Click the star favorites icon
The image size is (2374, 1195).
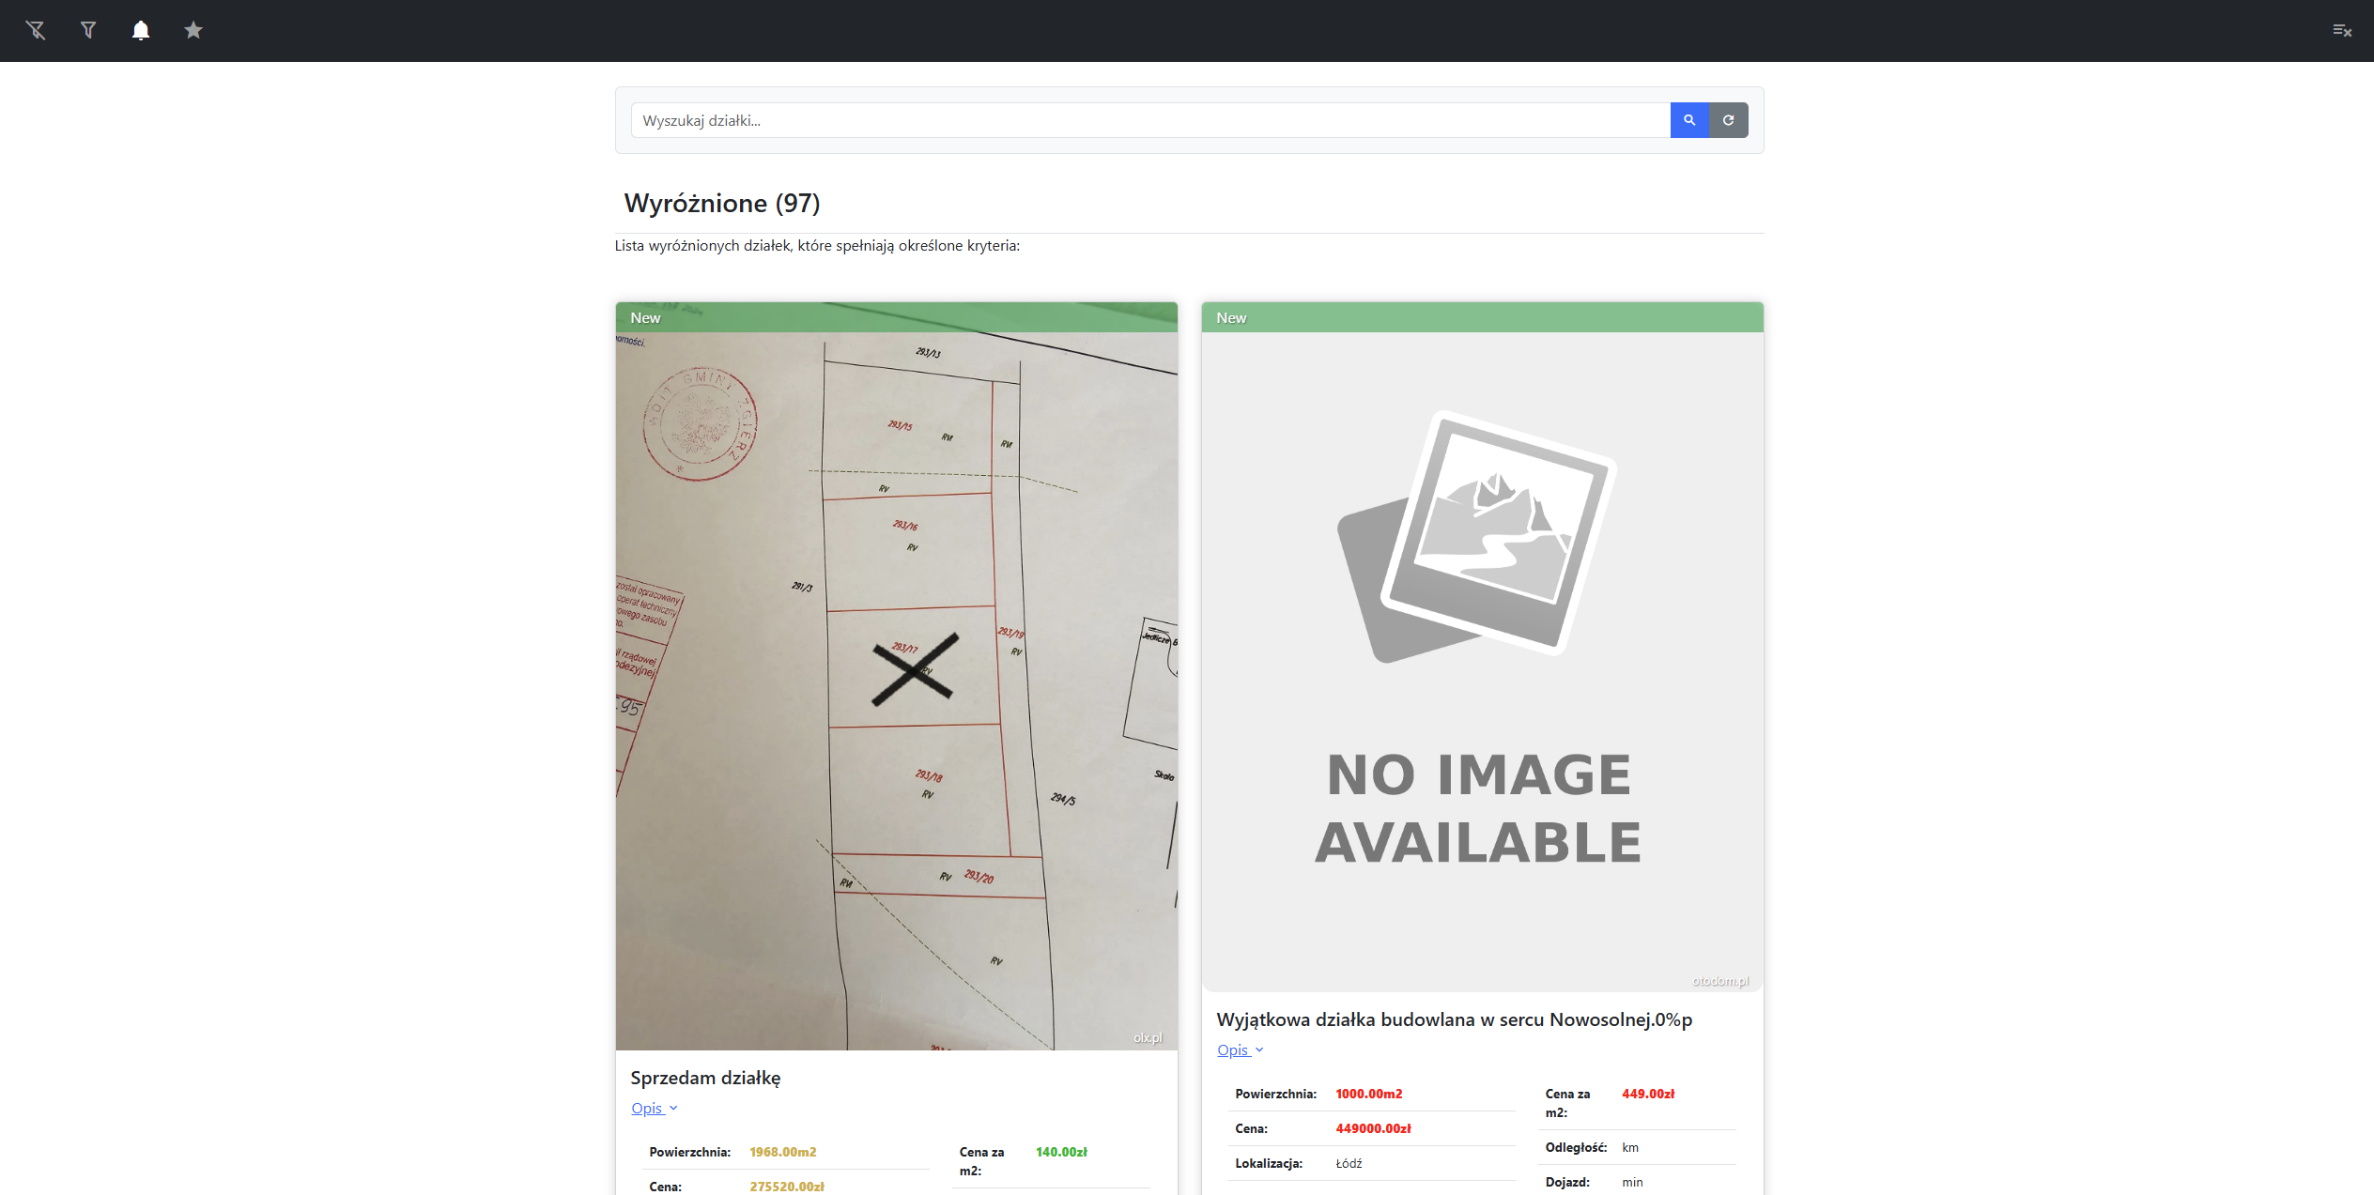point(193,30)
